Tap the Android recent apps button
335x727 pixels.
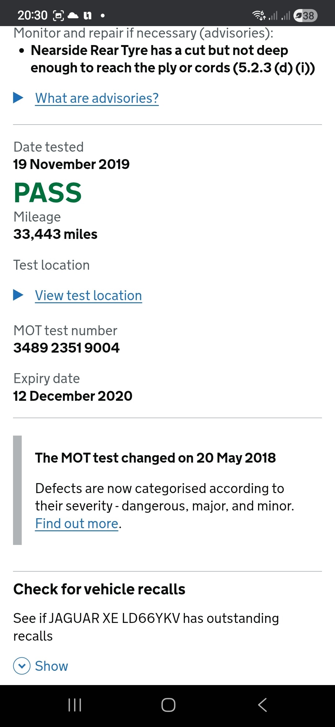pos(75,705)
